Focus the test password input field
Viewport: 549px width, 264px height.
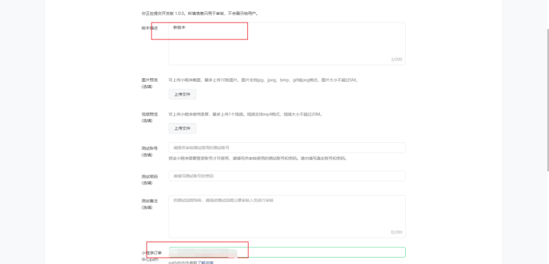point(287,176)
